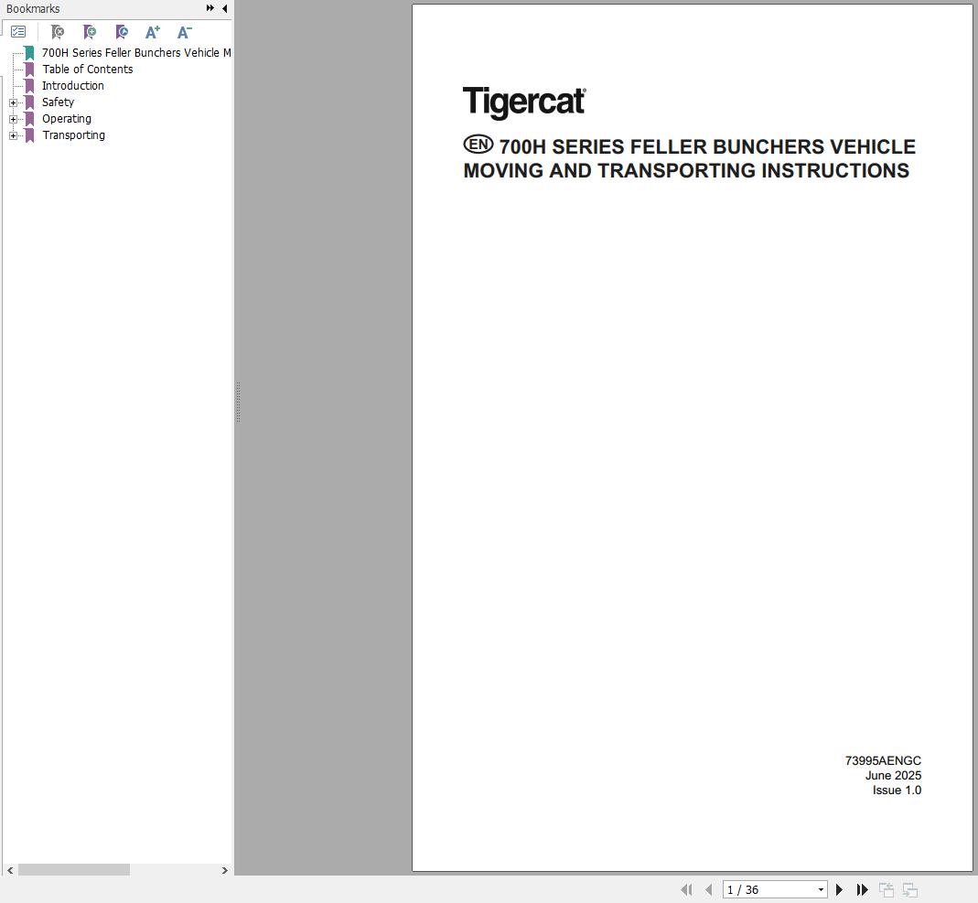Click the date text June 2025
The width and height of the screenshot is (978, 903).
click(x=893, y=775)
